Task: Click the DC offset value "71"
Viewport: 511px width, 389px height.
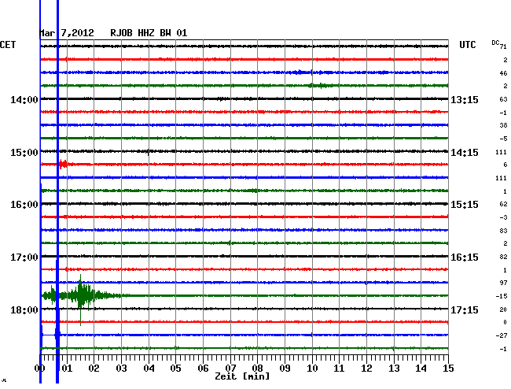Action: pos(503,46)
